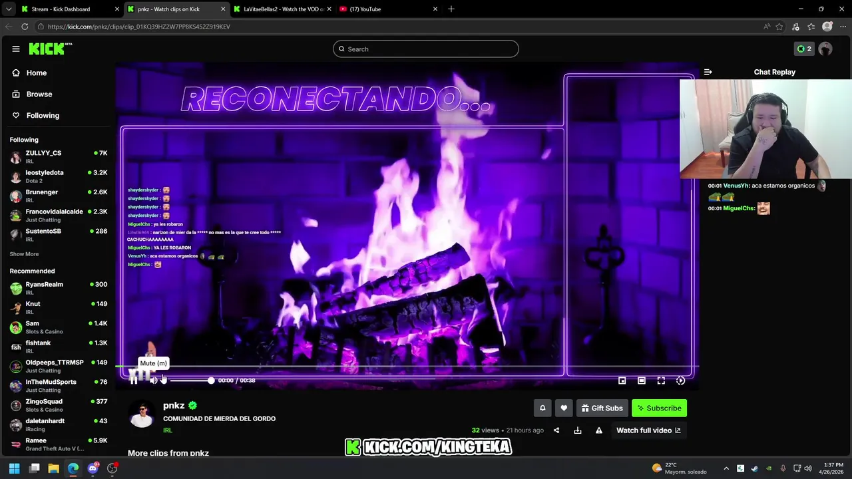Open the playback speed control in player
The width and height of the screenshot is (852, 479).
(x=680, y=381)
